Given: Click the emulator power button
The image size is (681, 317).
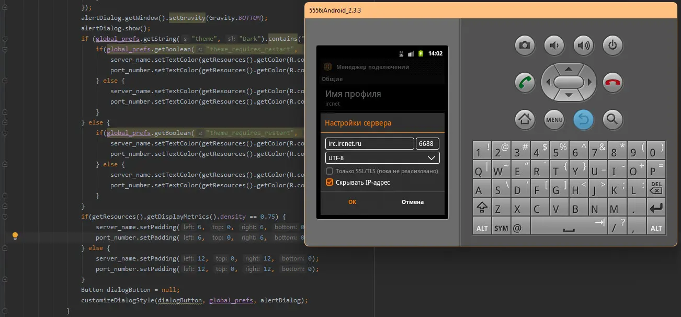Looking at the screenshot, I should [x=612, y=46].
